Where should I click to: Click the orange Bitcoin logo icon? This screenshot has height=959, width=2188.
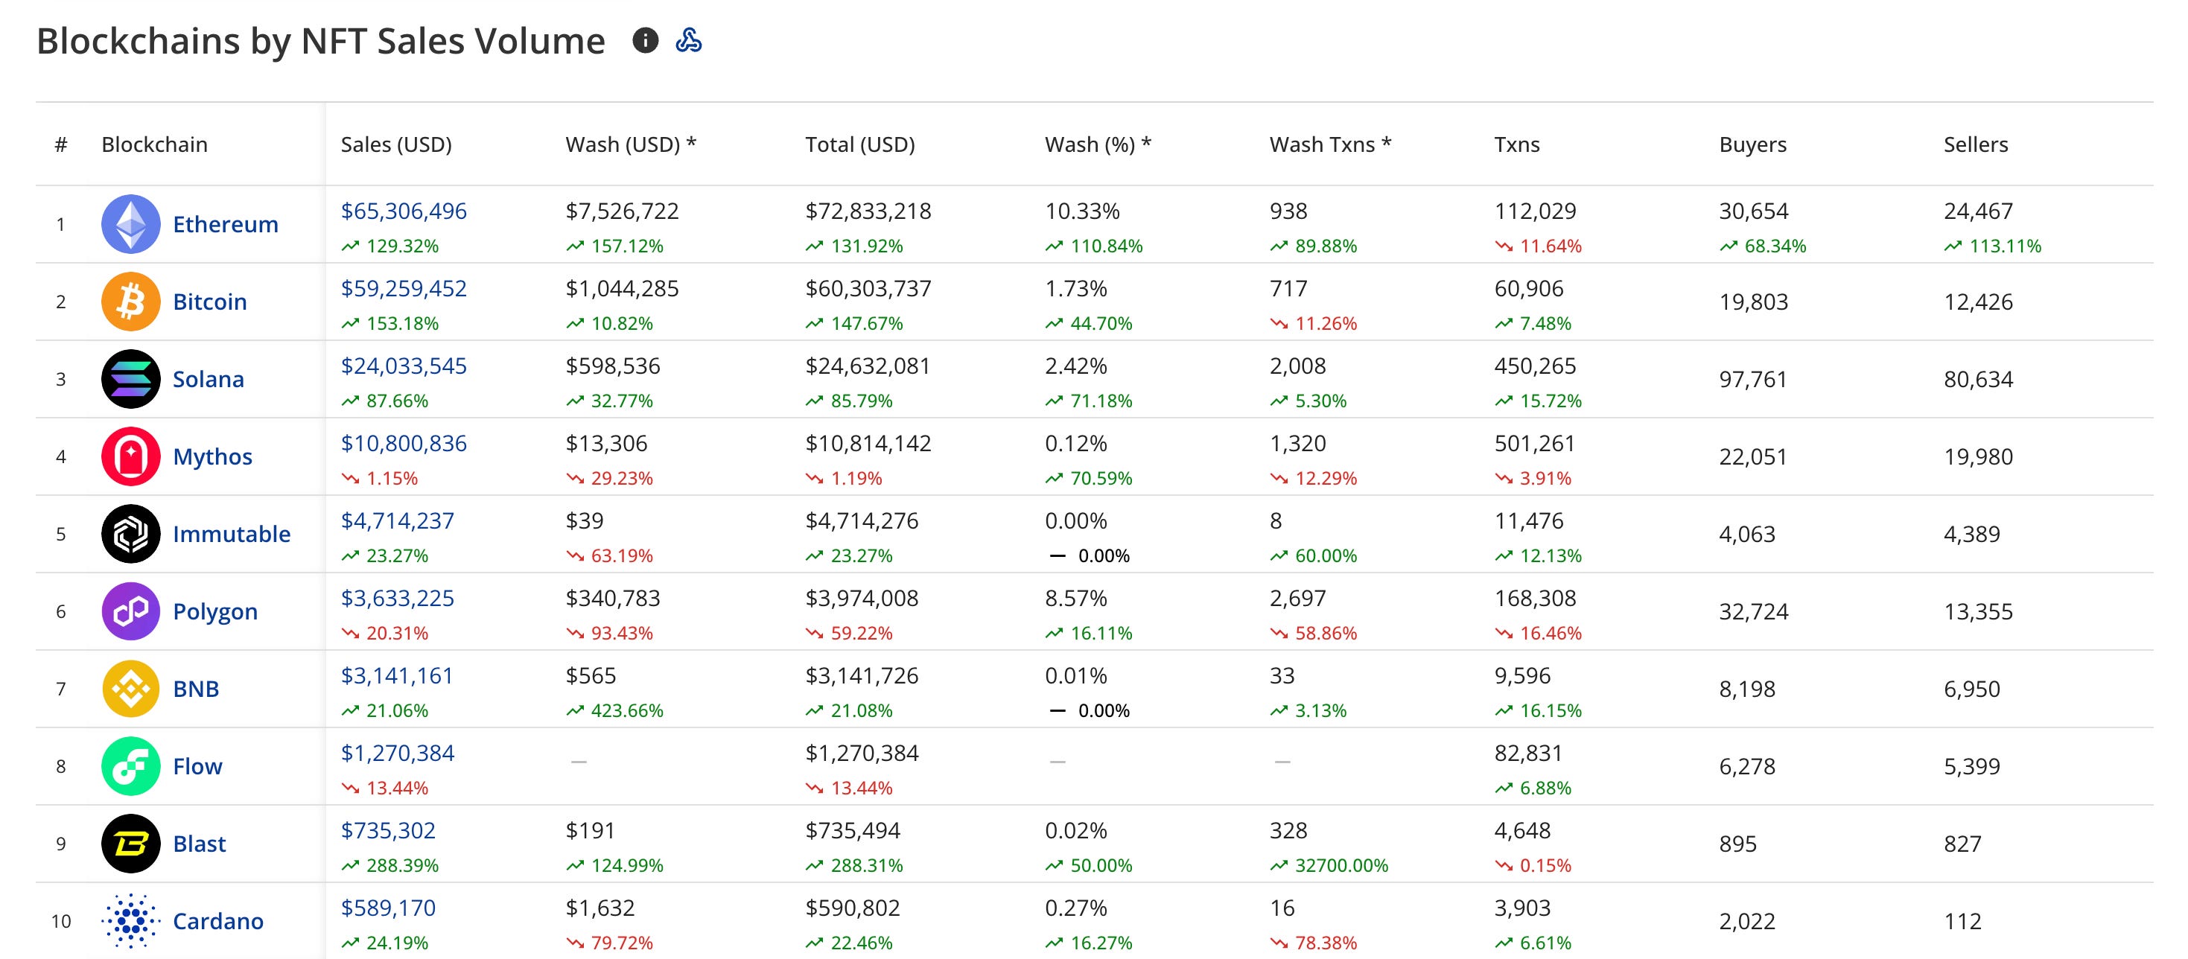coord(131,302)
